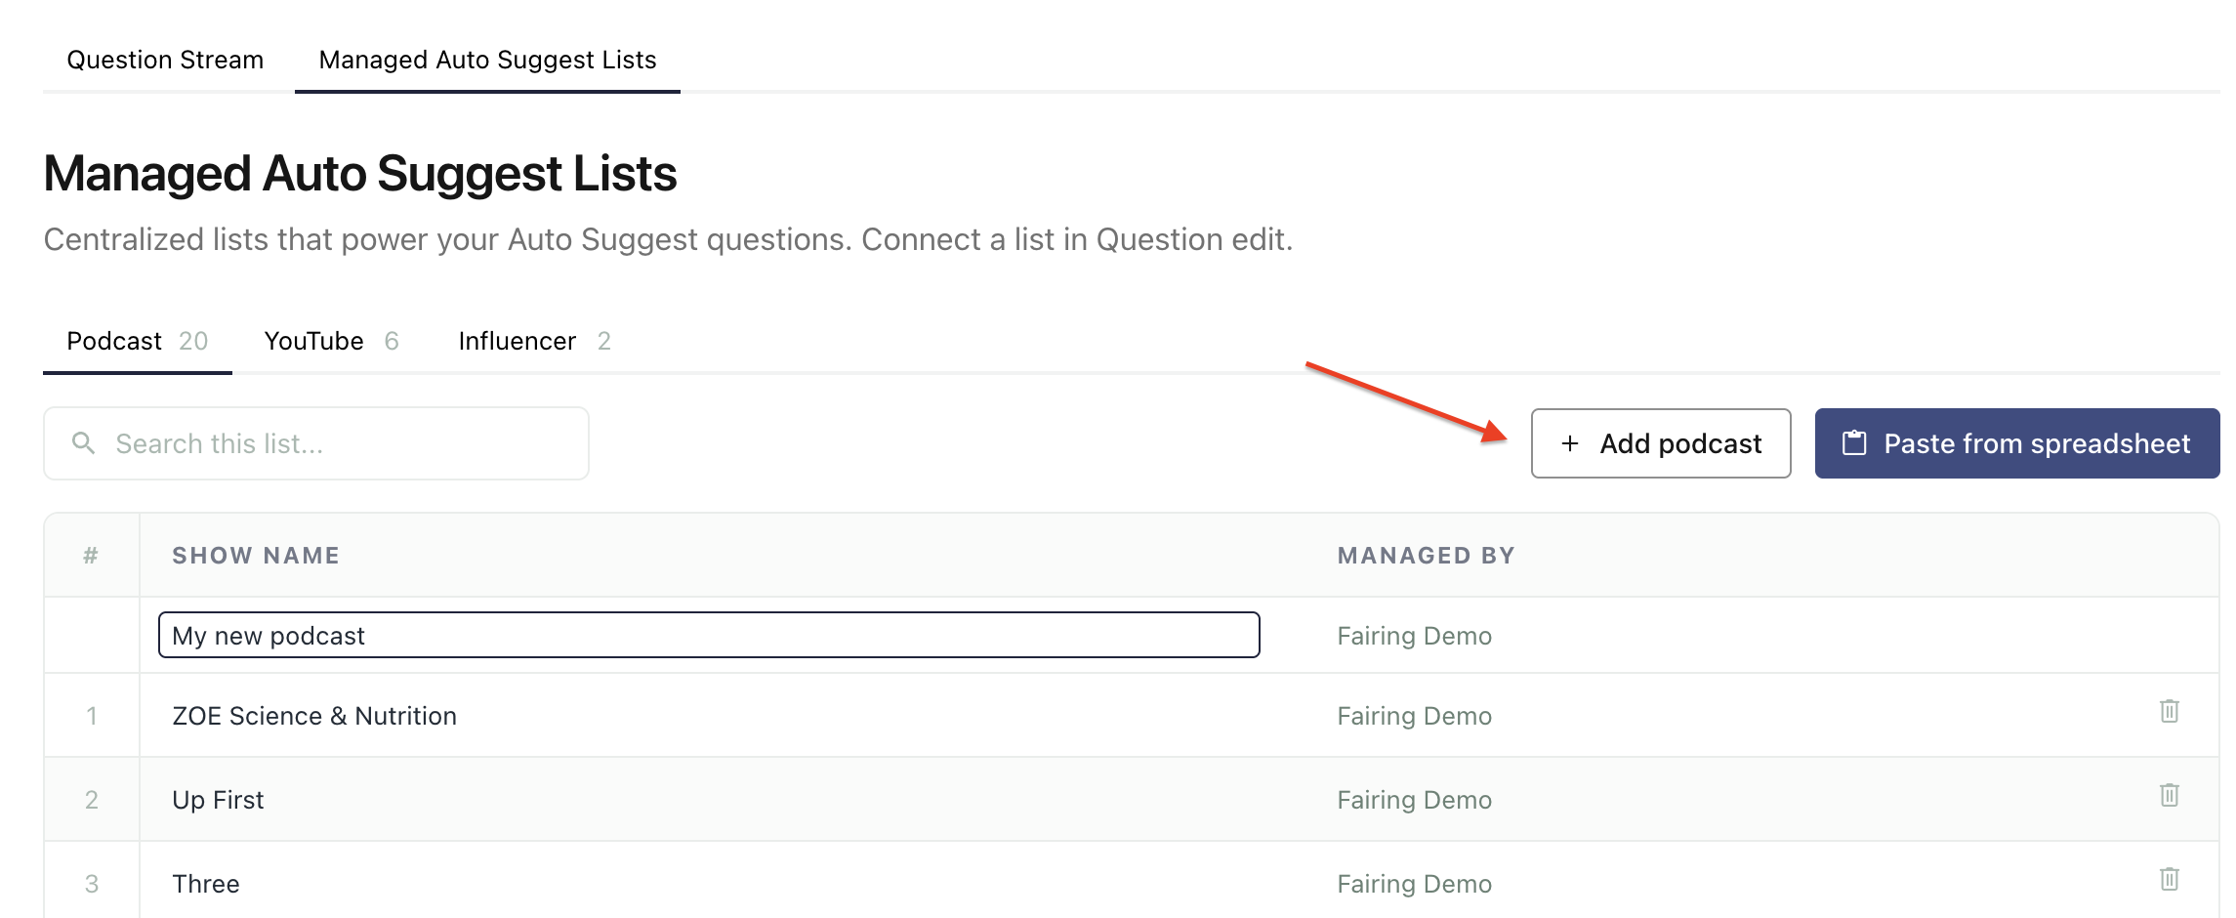This screenshot has width=2236, height=918.
Task: Remove the podcast named Three
Action: click(x=2169, y=879)
